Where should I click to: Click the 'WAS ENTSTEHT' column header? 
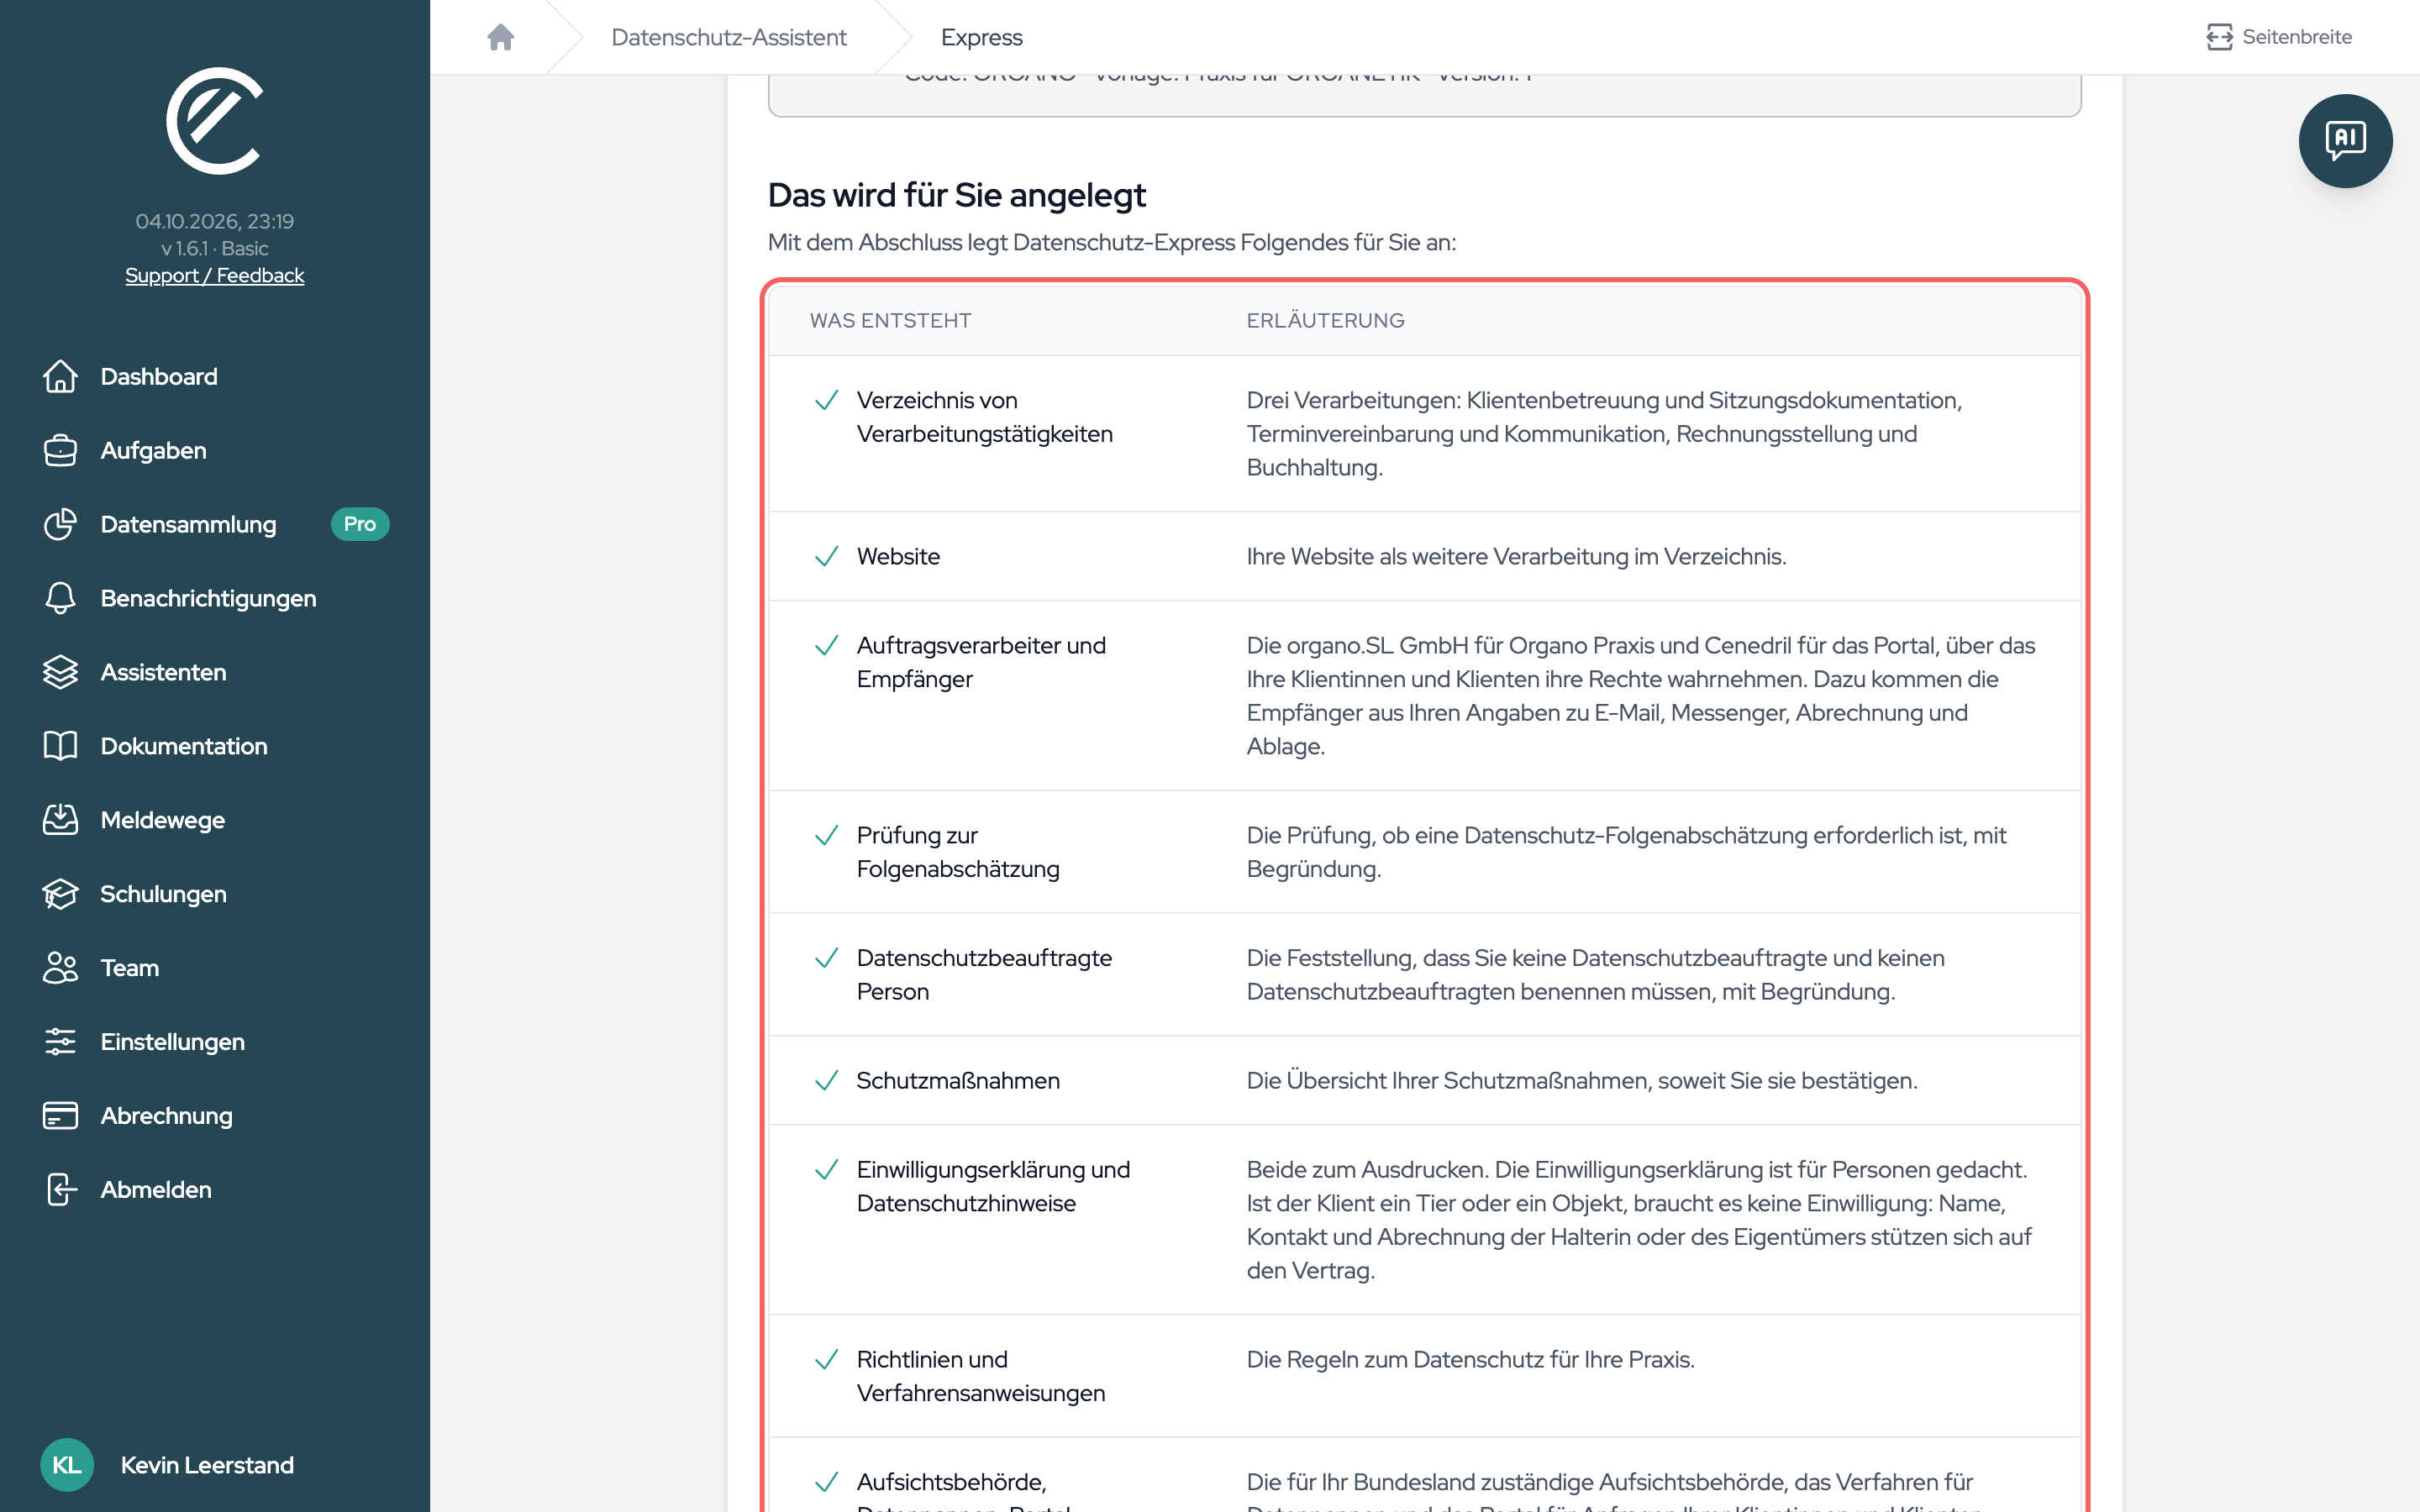(x=890, y=320)
